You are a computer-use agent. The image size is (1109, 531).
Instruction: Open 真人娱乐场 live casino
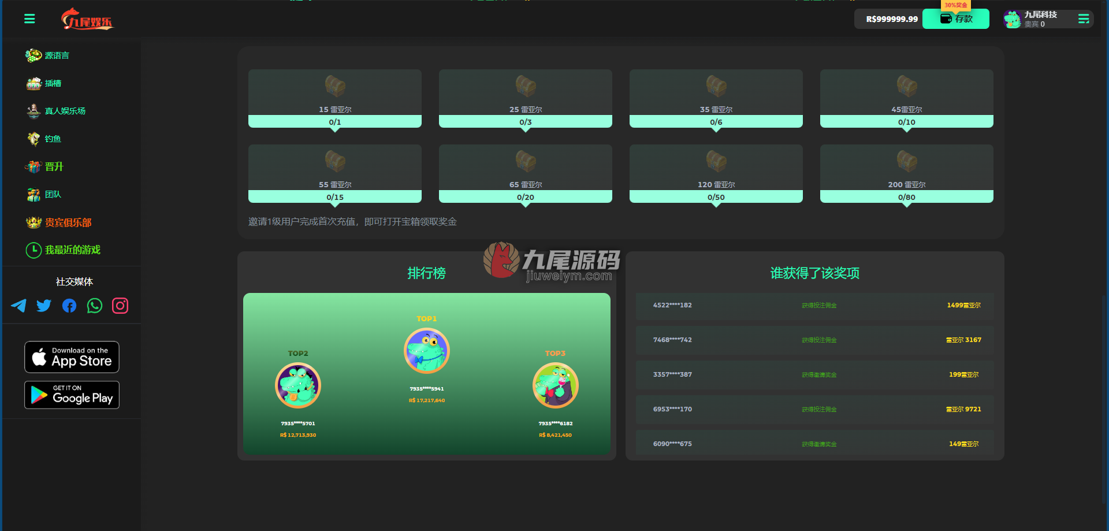click(56, 111)
